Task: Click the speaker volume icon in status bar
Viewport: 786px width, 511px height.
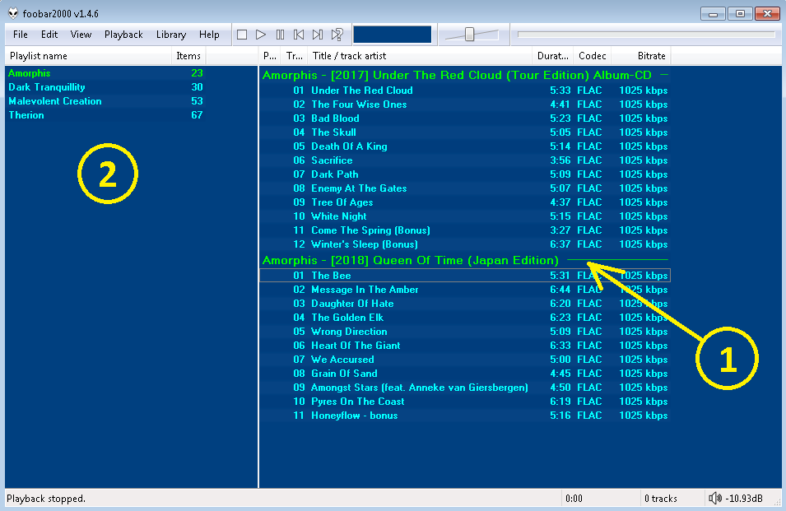Action: click(714, 499)
